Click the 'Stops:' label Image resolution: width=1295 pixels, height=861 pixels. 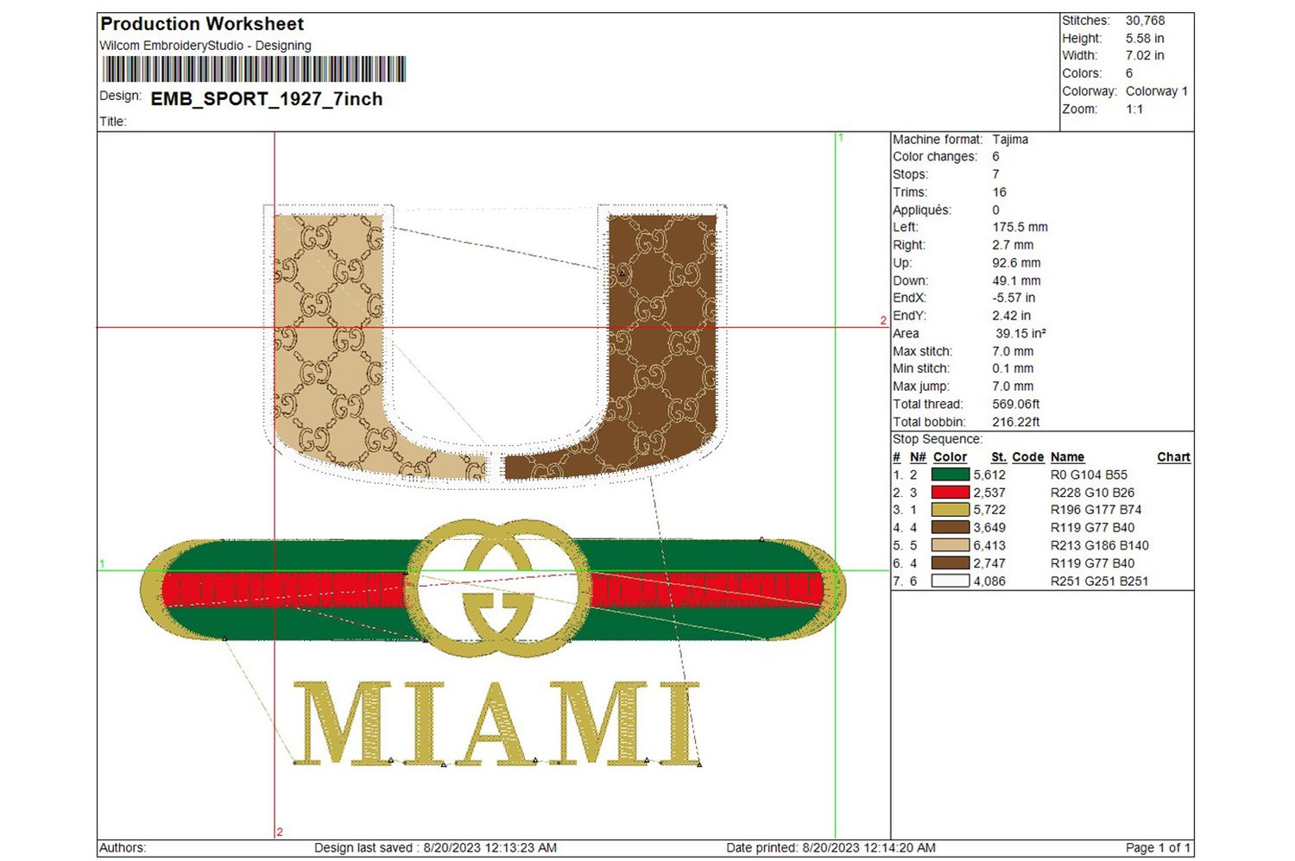[910, 174]
